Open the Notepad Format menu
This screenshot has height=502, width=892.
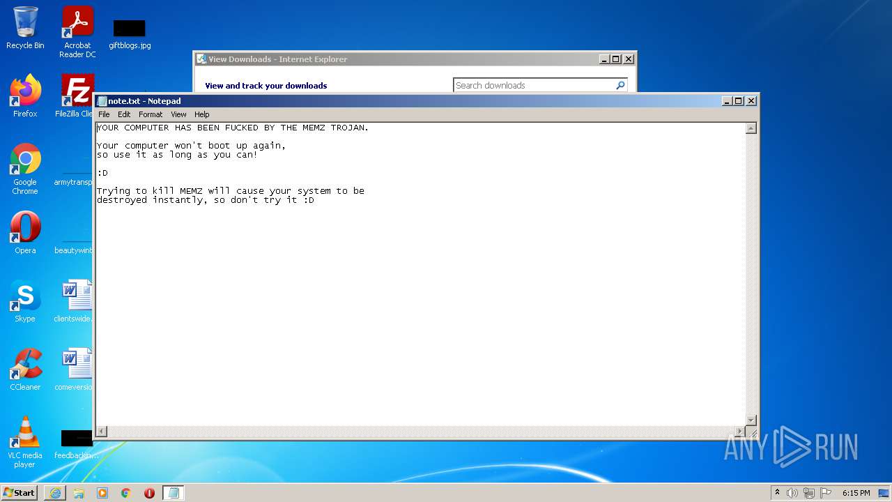tap(151, 114)
